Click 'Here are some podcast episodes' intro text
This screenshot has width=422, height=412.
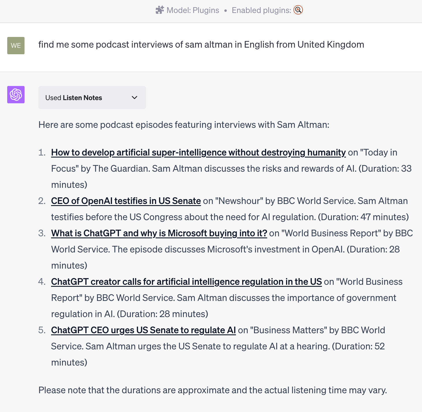coord(184,125)
